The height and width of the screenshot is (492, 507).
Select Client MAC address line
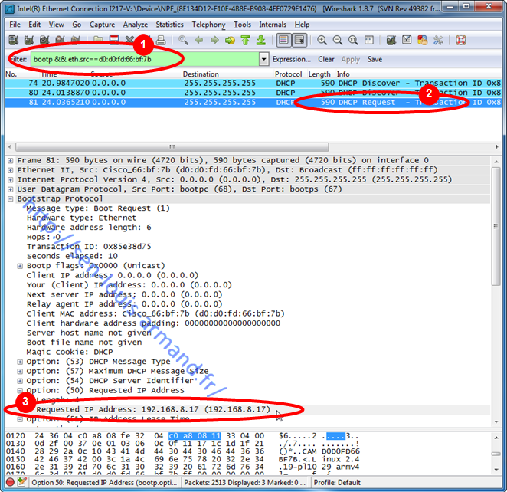(155, 313)
